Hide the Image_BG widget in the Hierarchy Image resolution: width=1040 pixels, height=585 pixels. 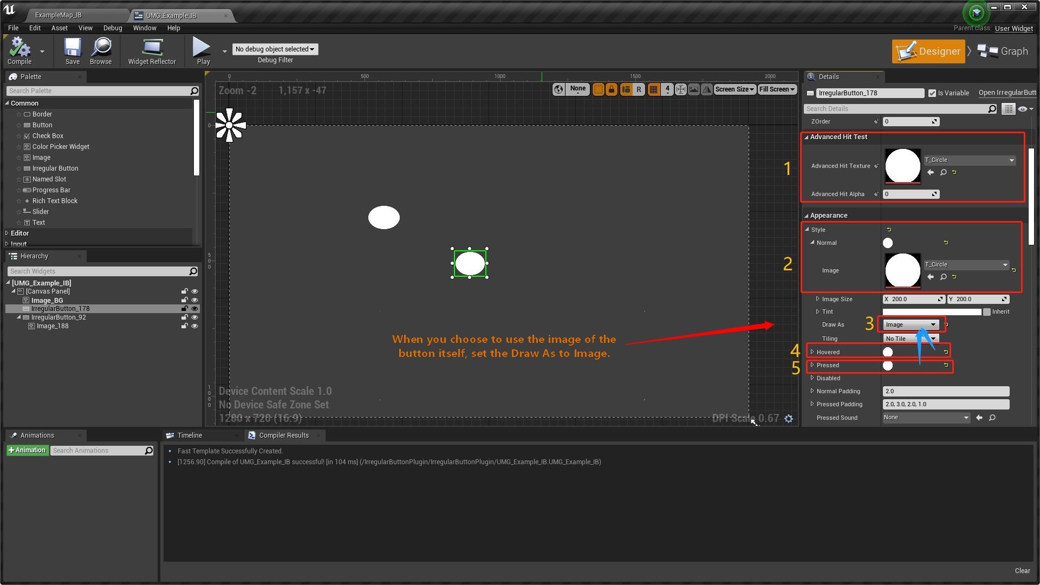coord(194,300)
